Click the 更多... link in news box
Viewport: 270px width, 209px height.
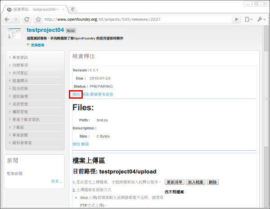(x=56, y=181)
